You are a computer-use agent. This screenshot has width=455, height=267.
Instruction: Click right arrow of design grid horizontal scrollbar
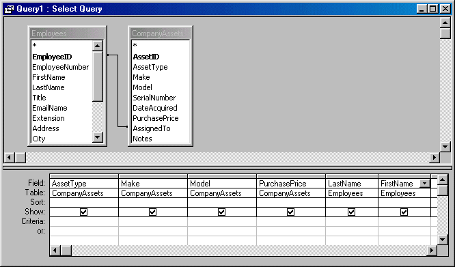pyautogui.click(x=432, y=250)
